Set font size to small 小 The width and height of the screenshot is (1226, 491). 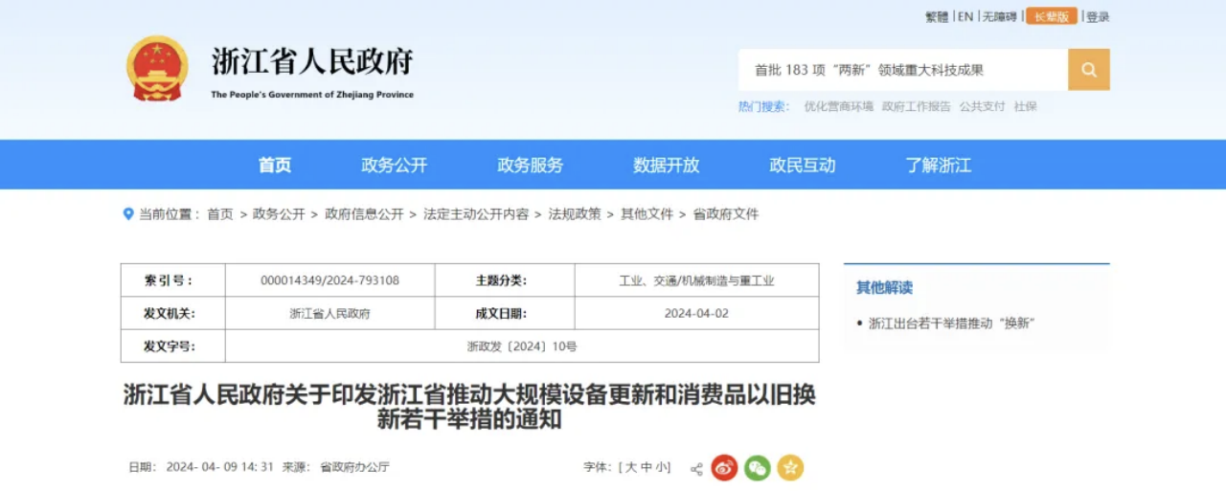coord(662,467)
